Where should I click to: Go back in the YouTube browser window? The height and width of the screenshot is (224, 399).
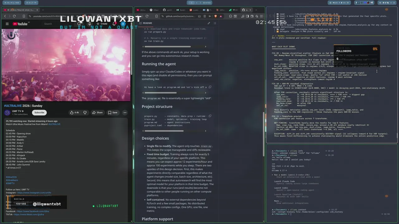coord(5,16)
